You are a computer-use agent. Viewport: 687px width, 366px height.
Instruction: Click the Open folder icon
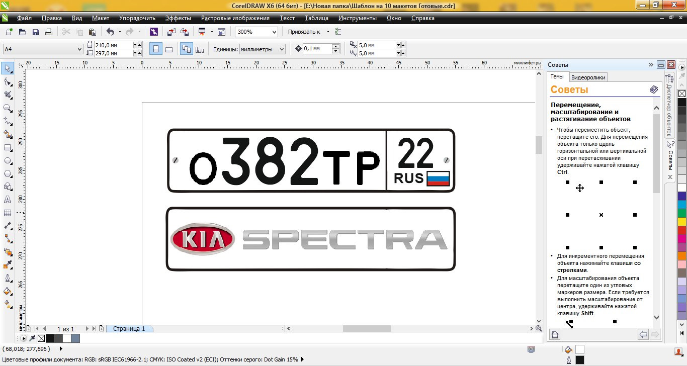click(x=22, y=32)
